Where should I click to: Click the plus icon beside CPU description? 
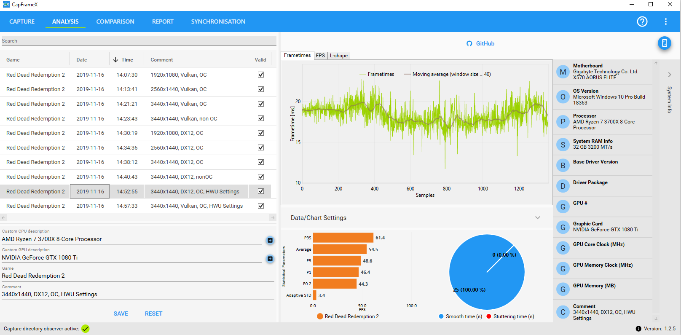270,240
